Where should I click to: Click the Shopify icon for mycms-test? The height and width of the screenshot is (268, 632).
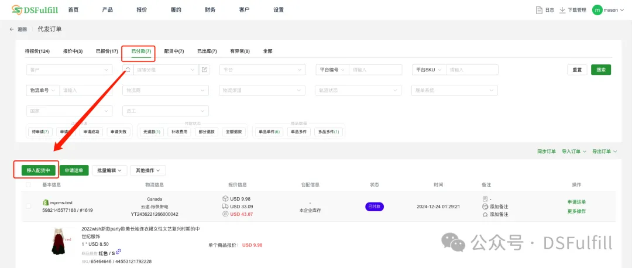[x=46, y=202]
